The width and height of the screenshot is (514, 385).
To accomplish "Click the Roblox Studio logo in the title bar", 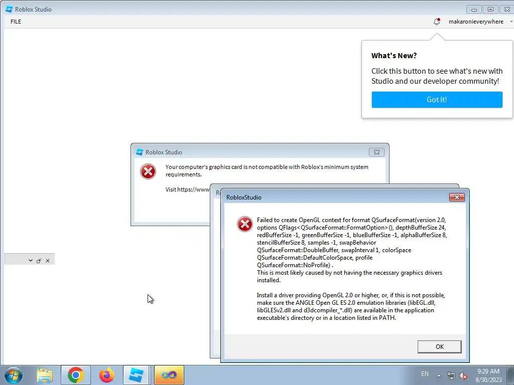I will (x=9, y=9).
